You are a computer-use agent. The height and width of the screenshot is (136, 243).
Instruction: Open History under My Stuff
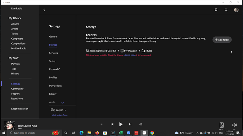(15, 74)
